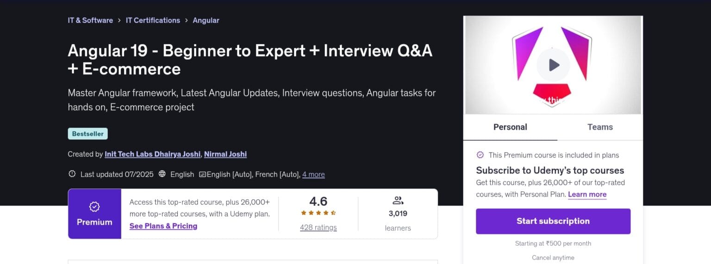Click the last updated alert icon
Image resolution: width=711 pixels, height=264 pixels.
pyautogui.click(x=72, y=174)
